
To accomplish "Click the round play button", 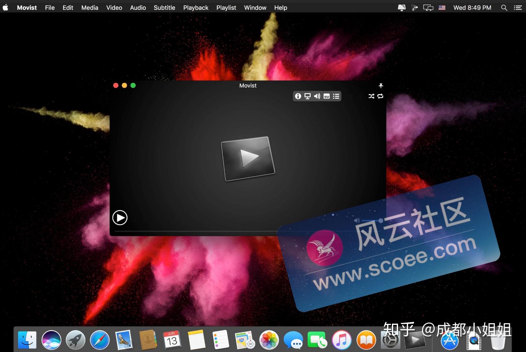I will 120,217.
